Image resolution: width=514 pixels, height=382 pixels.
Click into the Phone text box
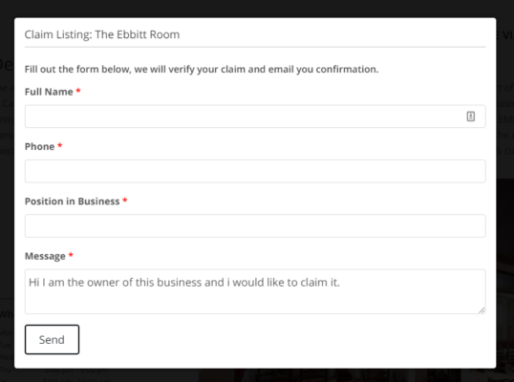pos(255,171)
